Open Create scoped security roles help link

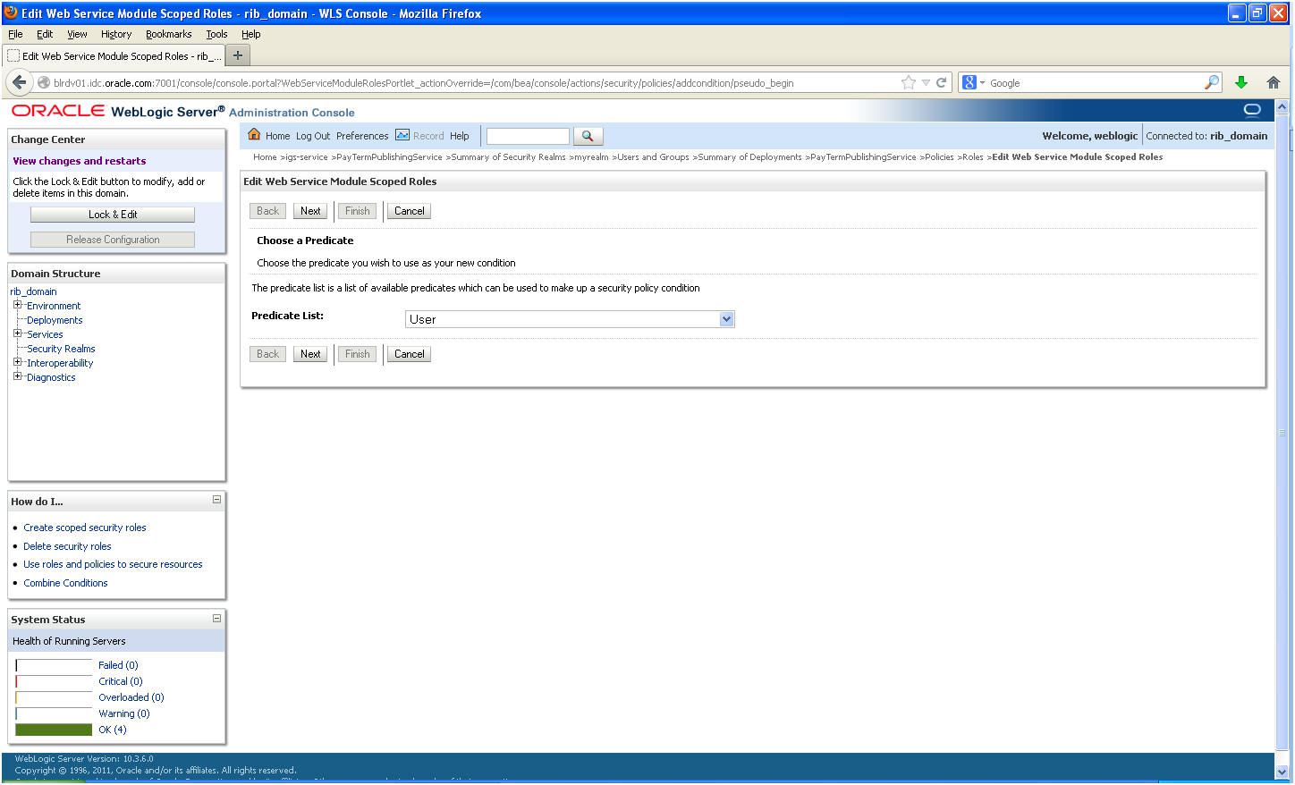(x=85, y=528)
